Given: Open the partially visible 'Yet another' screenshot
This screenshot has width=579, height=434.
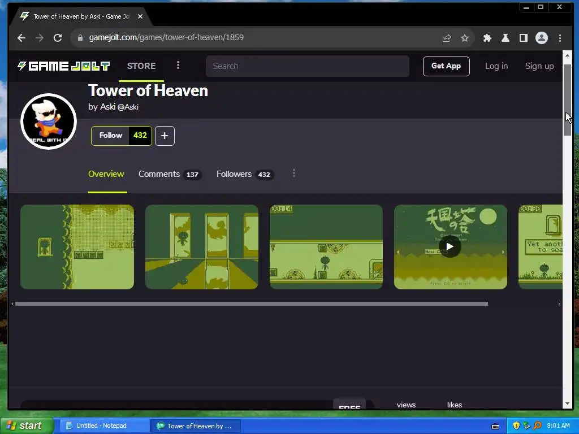Looking at the screenshot, I should pos(540,247).
